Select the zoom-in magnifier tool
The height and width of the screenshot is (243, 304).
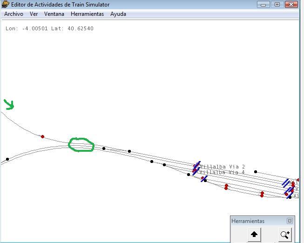point(284,234)
